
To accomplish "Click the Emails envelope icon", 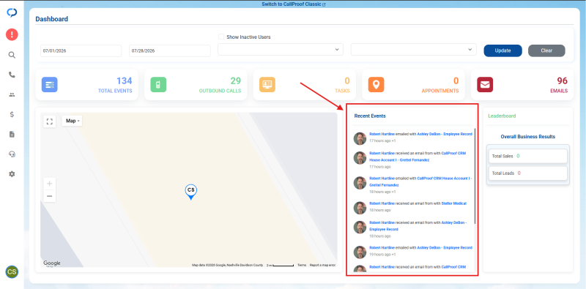I will point(485,85).
